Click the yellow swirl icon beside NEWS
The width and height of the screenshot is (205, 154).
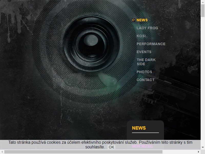click(x=134, y=20)
